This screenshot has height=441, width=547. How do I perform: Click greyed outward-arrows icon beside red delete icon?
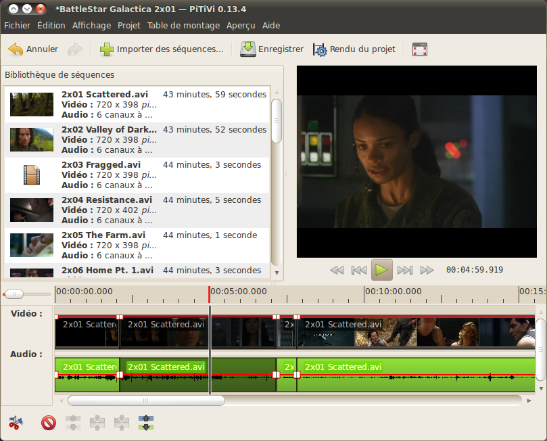73,423
